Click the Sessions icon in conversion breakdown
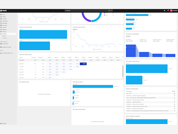 click(127, 40)
